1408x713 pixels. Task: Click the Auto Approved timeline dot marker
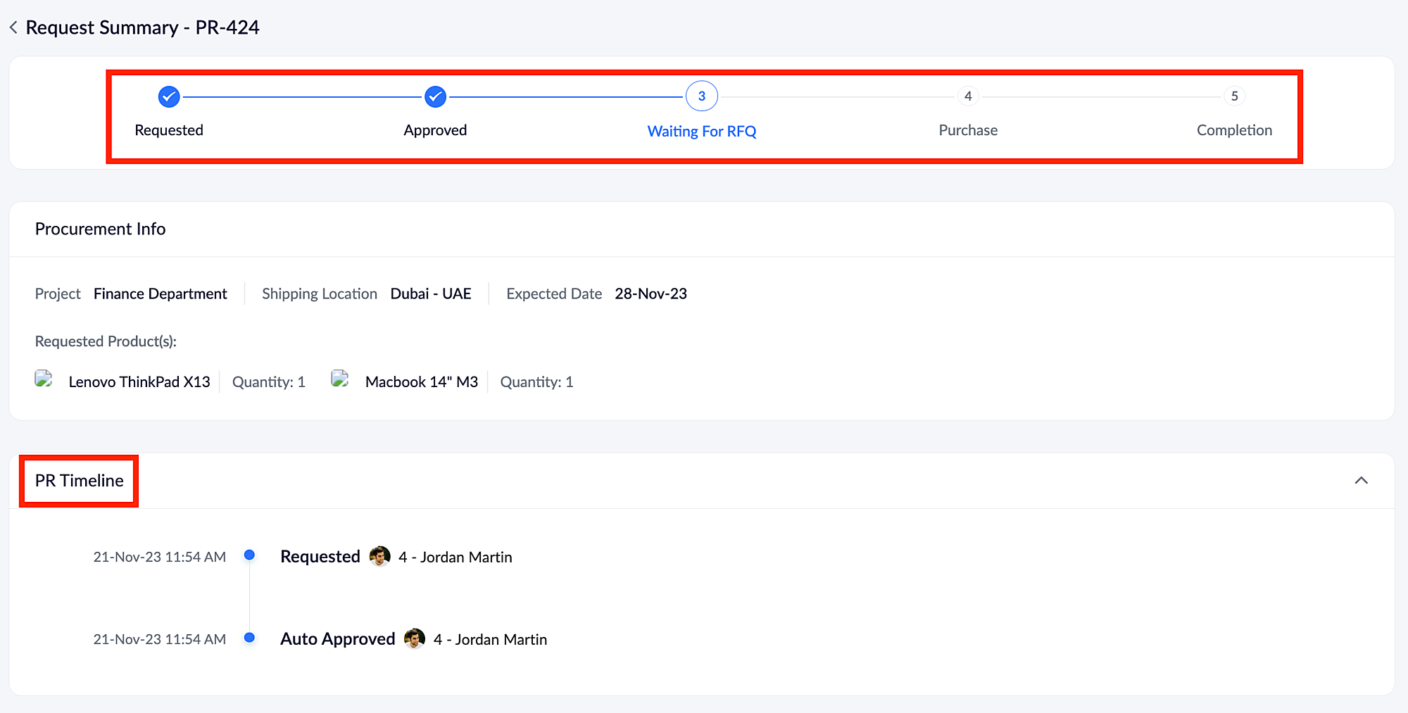[249, 638]
